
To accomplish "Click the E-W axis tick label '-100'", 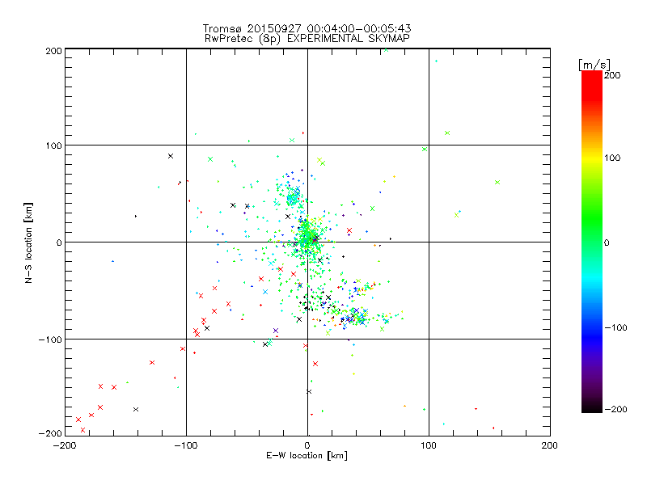I will click(x=186, y=445).
